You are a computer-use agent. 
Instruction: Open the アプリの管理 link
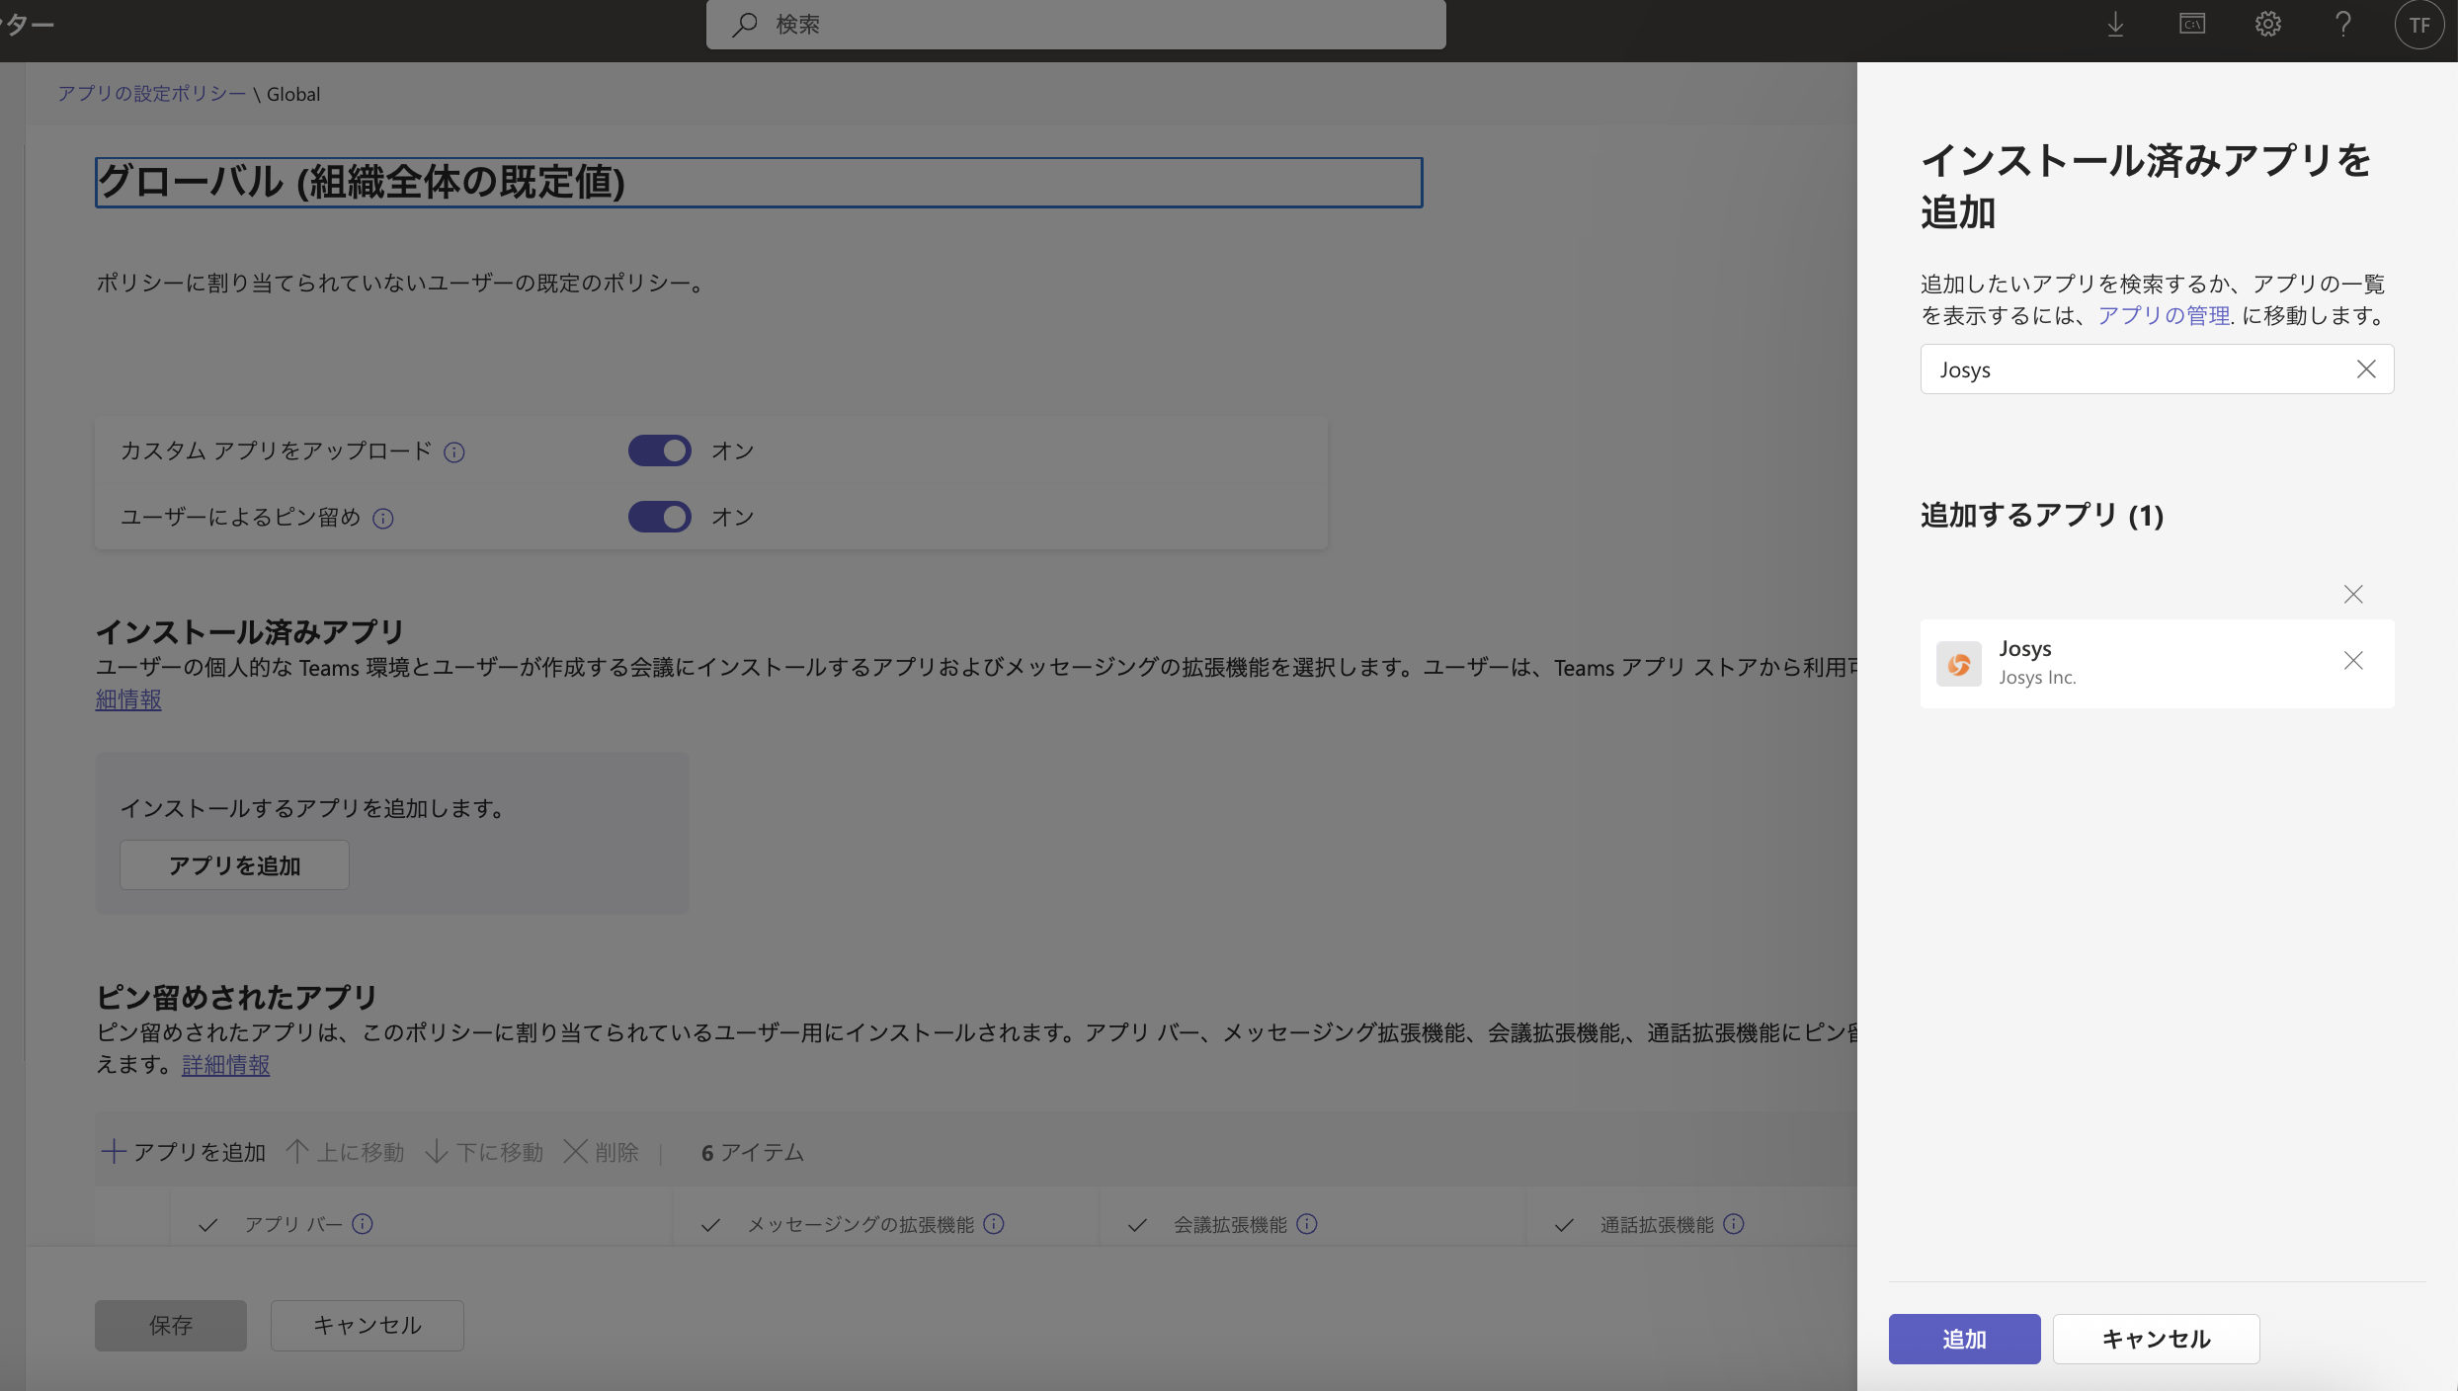point(2163,315)
